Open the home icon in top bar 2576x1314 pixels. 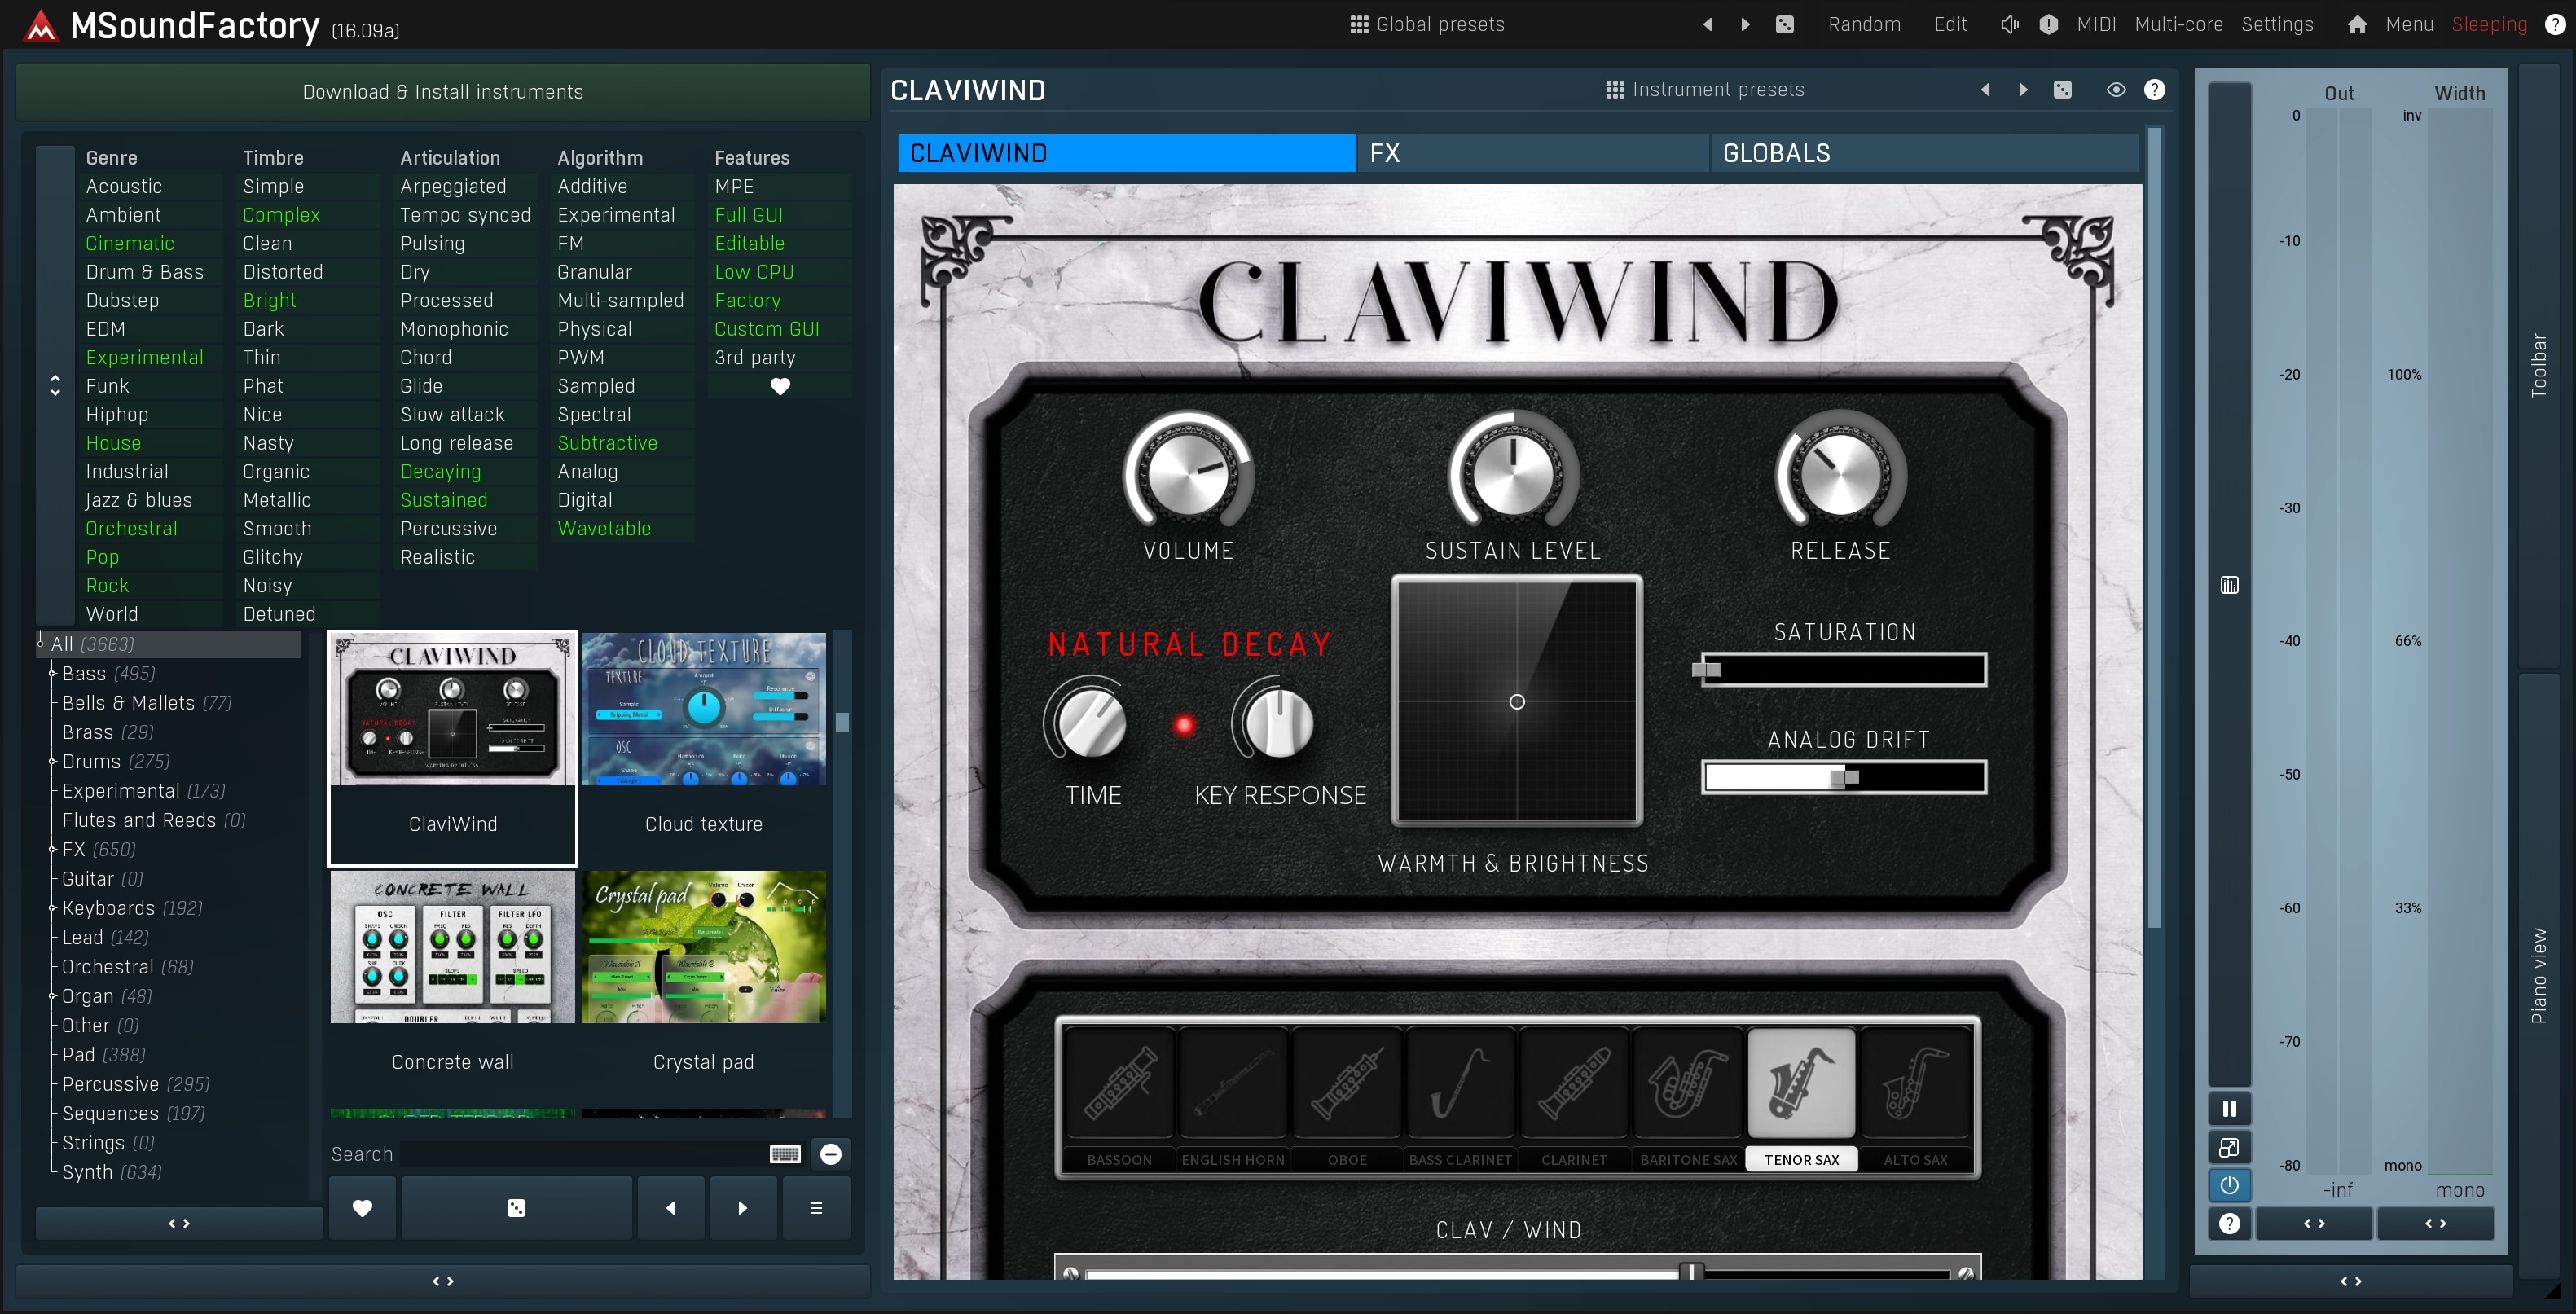point(2357,25)
